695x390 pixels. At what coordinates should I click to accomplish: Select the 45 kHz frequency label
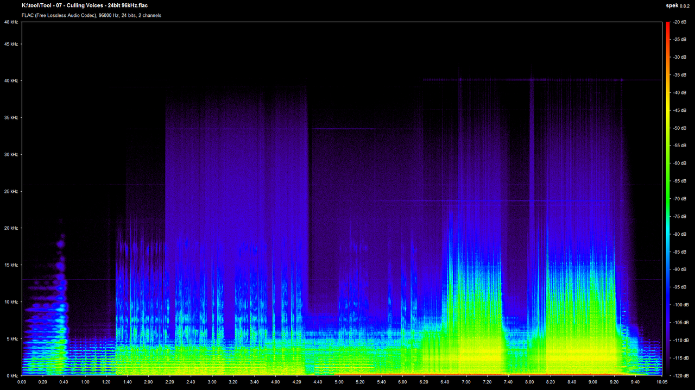(x=11, y=44)
